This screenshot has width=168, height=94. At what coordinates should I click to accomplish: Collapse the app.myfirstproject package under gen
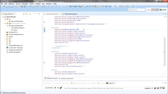8,26
